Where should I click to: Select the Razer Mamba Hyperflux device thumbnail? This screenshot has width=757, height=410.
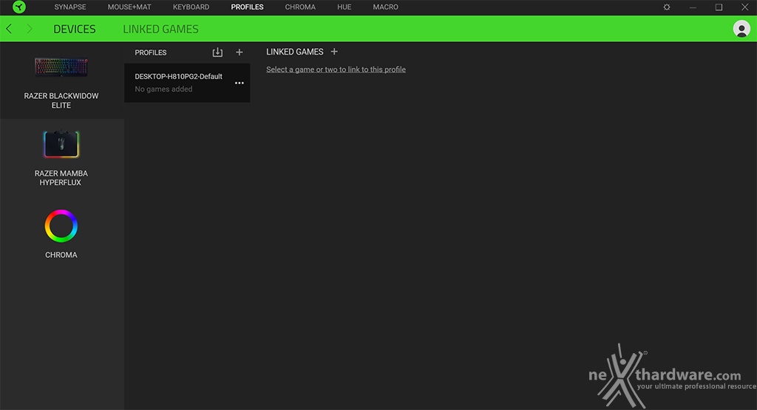(61, 144)
